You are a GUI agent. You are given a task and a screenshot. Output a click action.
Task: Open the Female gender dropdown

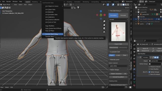pos(118,19)
